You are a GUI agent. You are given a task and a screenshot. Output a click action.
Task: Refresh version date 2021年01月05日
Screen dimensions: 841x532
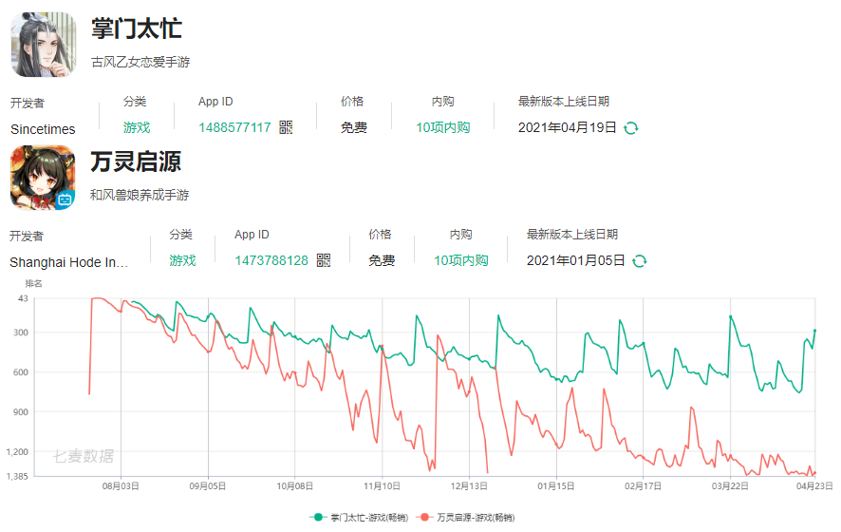coord(640,261)
